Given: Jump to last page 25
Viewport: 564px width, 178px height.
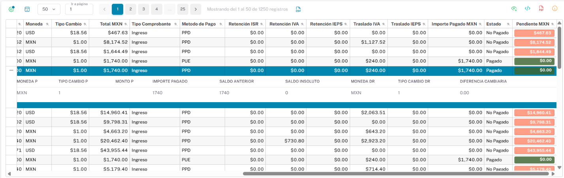Looking at the screenshot, I should click(x=182, y=9).
